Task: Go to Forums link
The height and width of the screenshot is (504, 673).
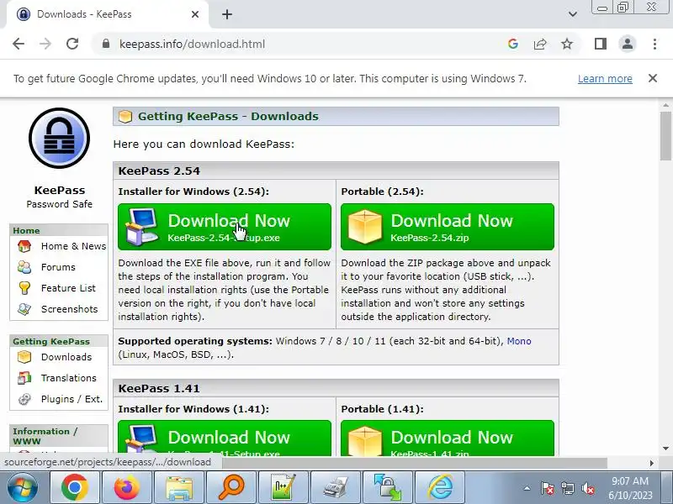Action: pos(58,267)
